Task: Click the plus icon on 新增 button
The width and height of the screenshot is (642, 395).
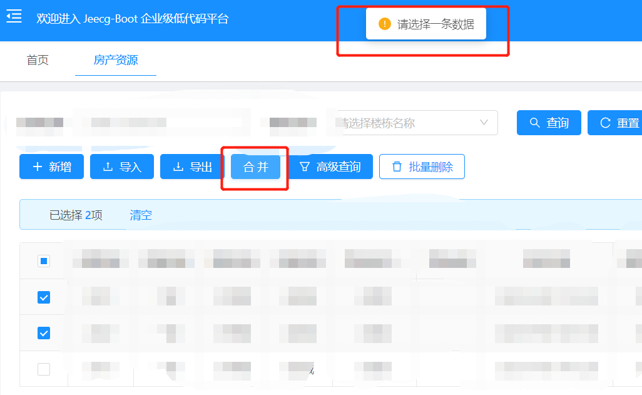Action: coord(38,167)
